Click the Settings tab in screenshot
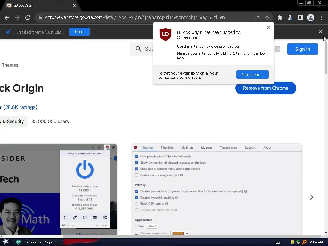 (148, 148)
